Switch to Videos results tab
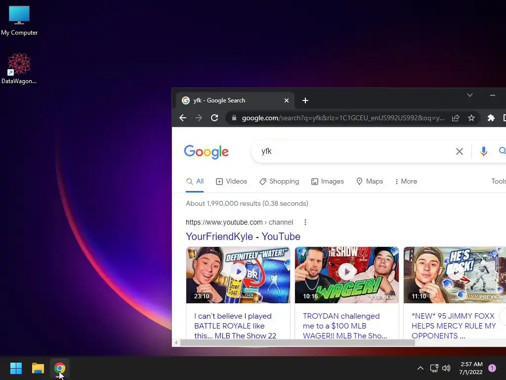This screenshot has width=506, height=380. [x=231, y=181]
